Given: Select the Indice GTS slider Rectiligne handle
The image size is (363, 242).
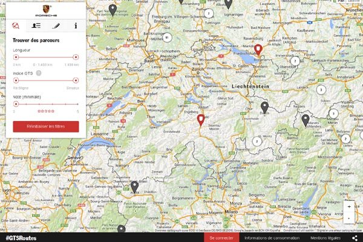Looking at the screenshot, I should point(16,80).
